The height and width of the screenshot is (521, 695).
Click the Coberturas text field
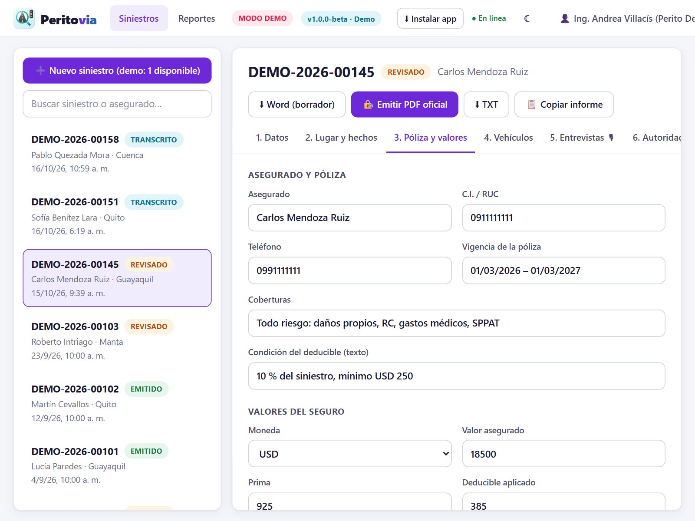[457, 323]
